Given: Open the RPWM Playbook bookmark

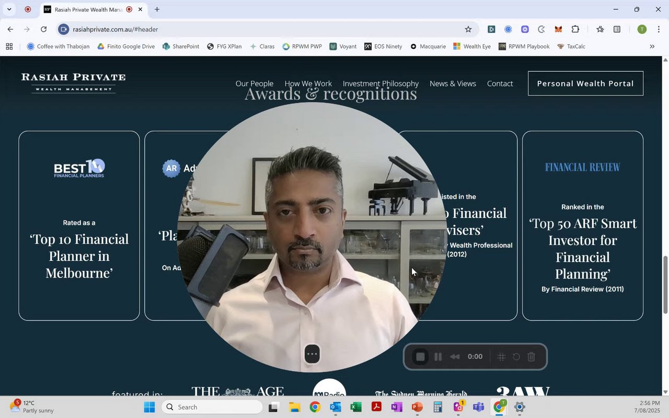Looking at the screenshot, I should (524, 47).
